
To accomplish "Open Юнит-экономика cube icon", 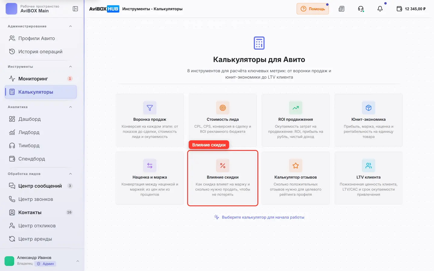I will [369, 108].
